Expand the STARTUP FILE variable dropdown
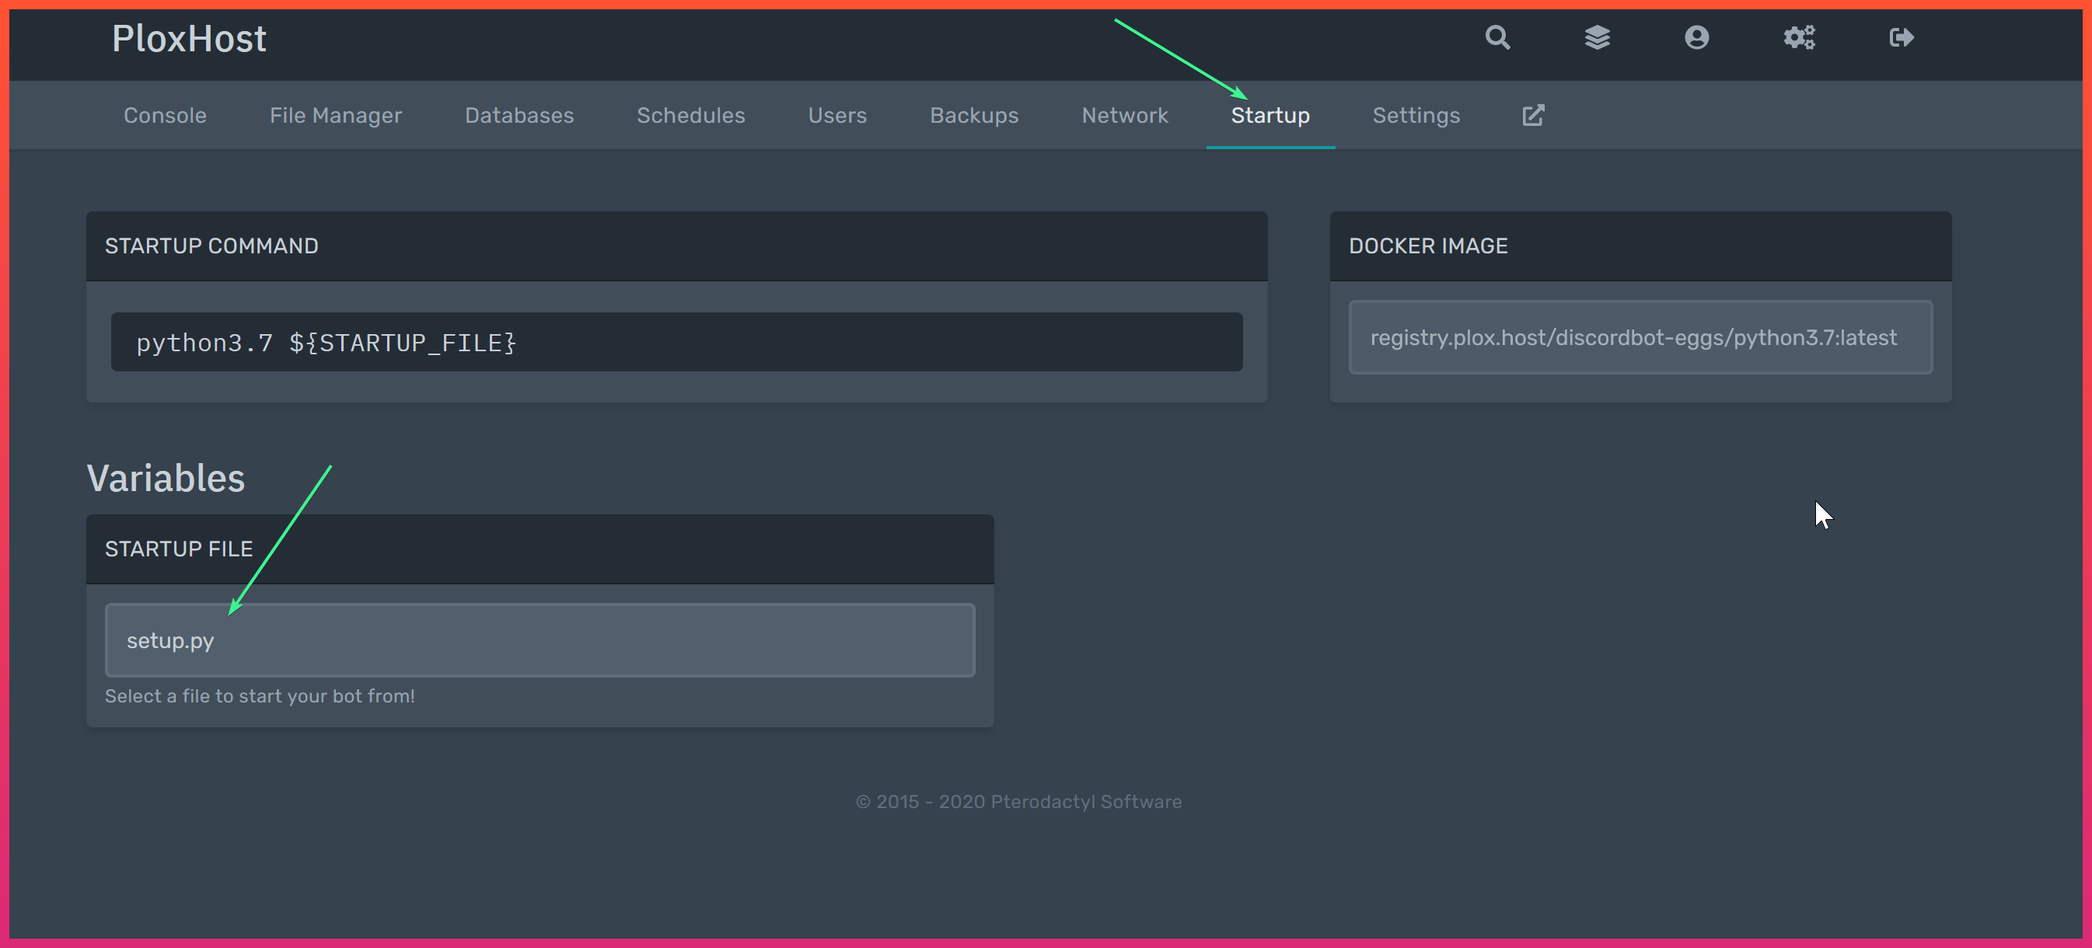 (x=539, y=640)
